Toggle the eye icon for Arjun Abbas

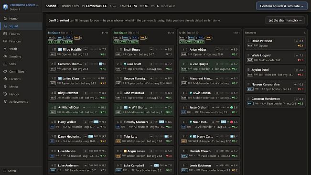pyautogui.click(x=217, y=49)
